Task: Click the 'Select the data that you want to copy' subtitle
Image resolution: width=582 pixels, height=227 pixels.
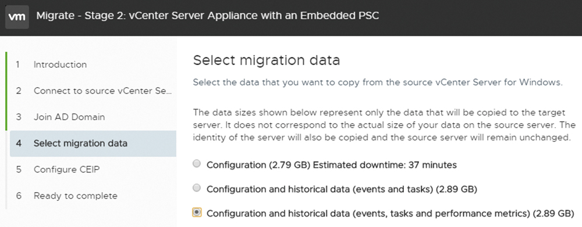Action: coord(378,82)
